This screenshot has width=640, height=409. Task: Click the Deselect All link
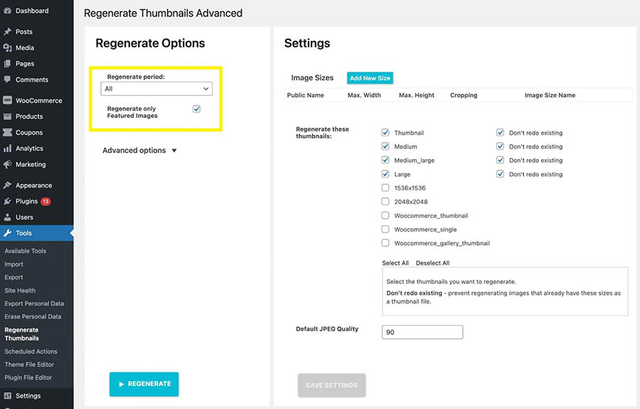coord(432,263)
